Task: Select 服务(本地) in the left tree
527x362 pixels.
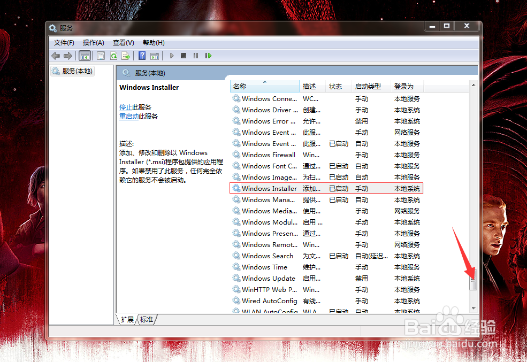Action: pos(73,71)
